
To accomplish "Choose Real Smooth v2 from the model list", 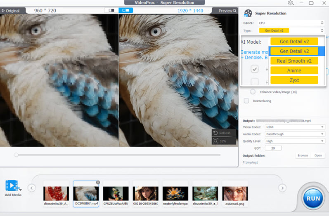I will (294, 61).
